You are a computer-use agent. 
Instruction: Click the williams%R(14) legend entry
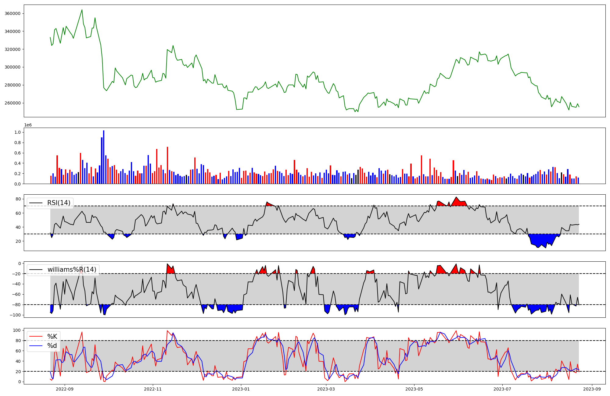[x=72, y=270]
